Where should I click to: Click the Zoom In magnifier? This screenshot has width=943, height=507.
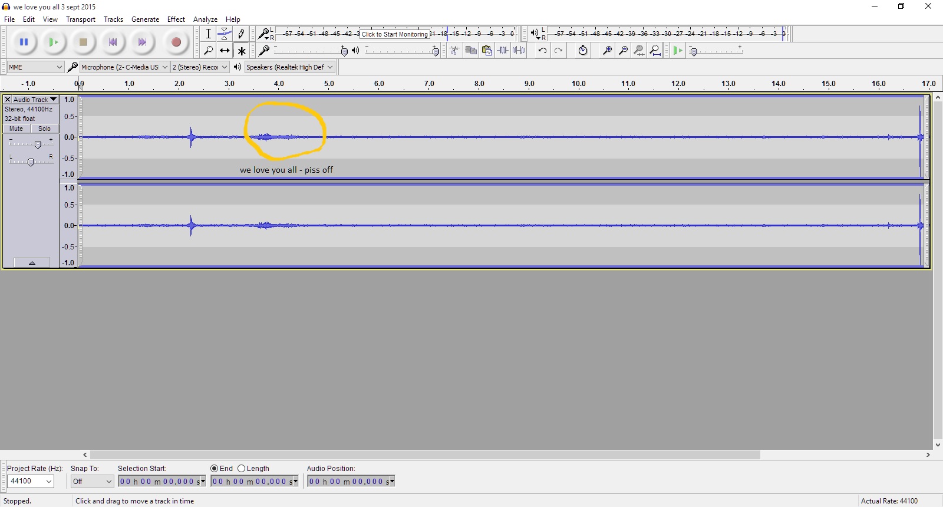(606, 51)
